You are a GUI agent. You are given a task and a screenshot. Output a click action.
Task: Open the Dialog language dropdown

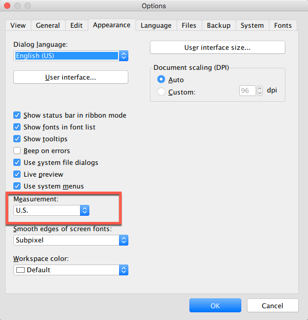click(71, 55)
